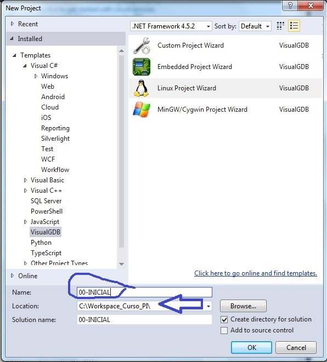Select Silverlight under Visual C#
Viewport: 327px width, 362px height.
[x=55, y=139]
